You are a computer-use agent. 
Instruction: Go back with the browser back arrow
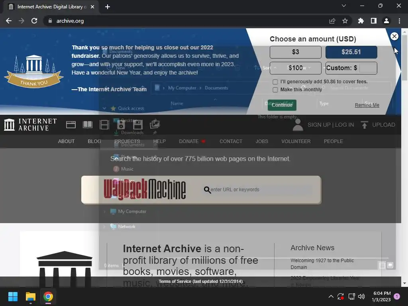9,21
